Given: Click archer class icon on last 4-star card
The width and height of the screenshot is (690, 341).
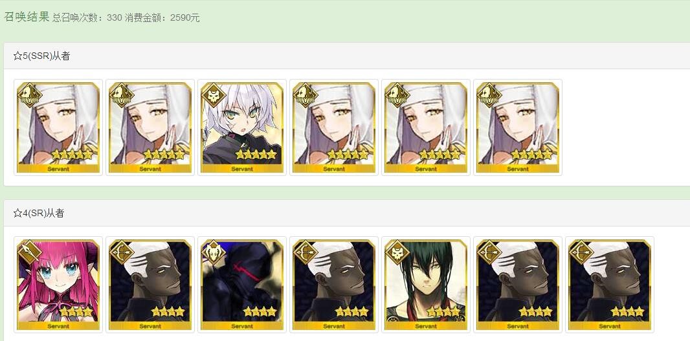Looking at the screenshot, I should pyautogui.click(x=581, y=252).
